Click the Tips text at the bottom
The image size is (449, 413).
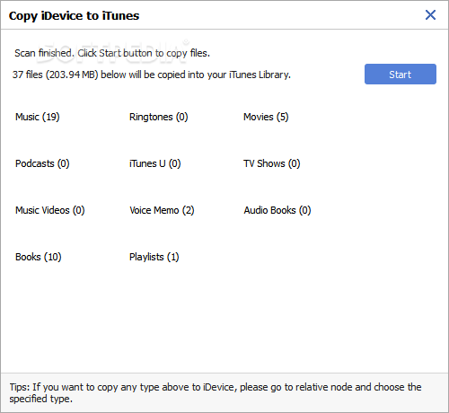pyautogui.click(x=216, y=392)
